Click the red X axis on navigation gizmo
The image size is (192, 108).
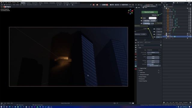click(132, 11)
